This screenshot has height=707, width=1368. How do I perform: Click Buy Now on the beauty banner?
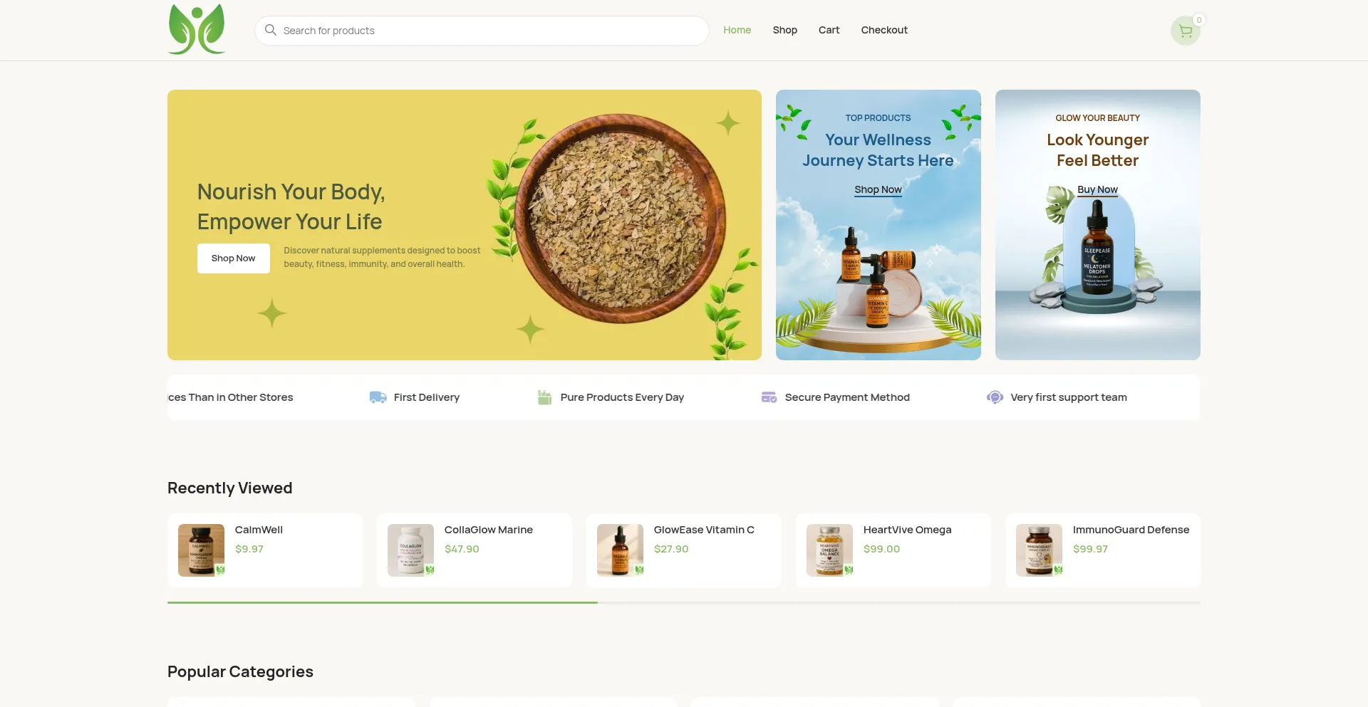1097,189
